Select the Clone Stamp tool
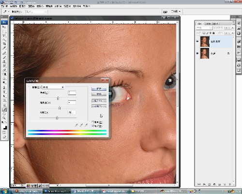 point(4,62)
